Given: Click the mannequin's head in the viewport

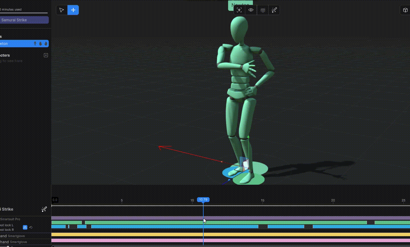Looking at the screenshot, I should tap(239, 29).
